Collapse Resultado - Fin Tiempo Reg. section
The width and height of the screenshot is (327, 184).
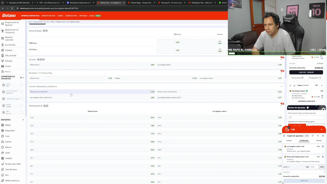(x=281, y=73)
